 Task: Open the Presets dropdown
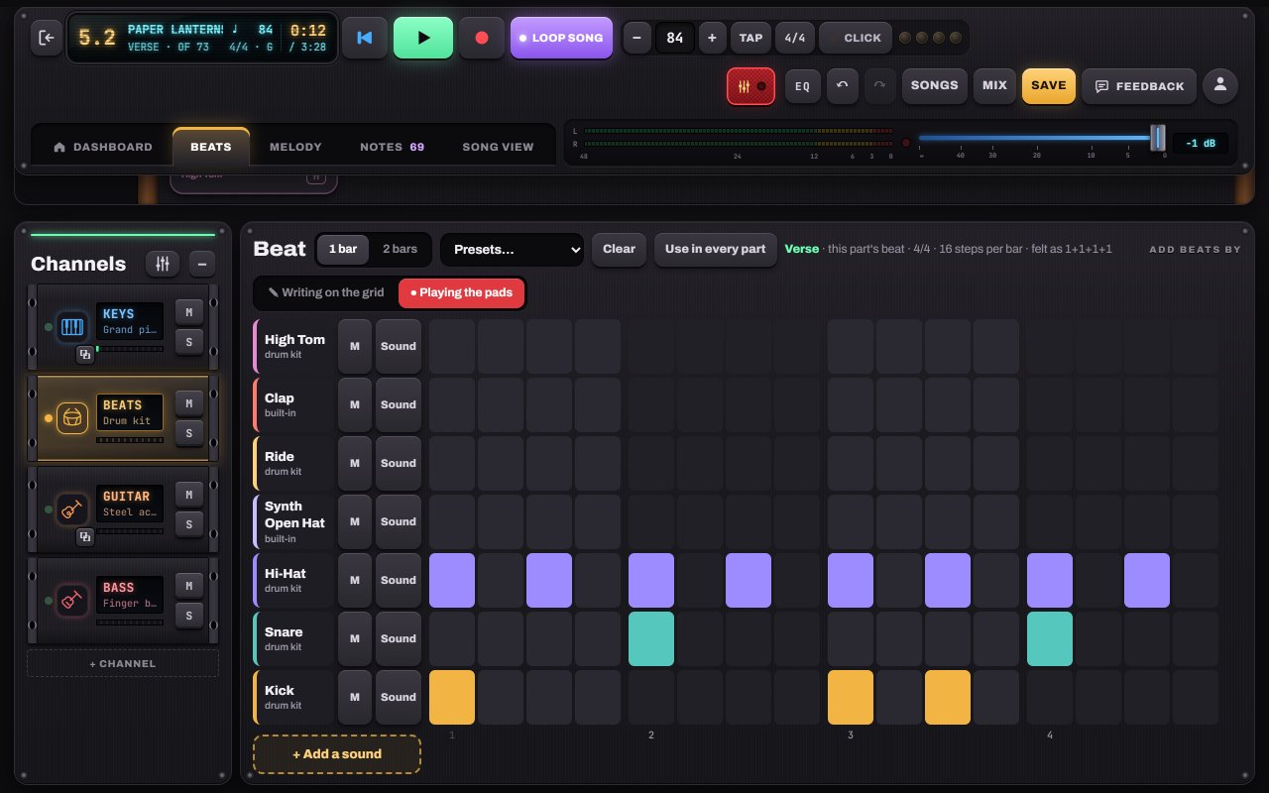[513, 250]
